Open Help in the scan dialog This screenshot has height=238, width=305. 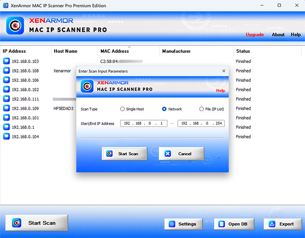coord(220,90)
